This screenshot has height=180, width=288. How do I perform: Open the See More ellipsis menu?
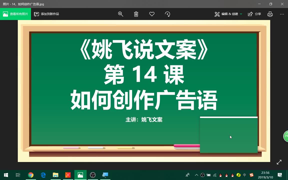click(x=282, y=14)
